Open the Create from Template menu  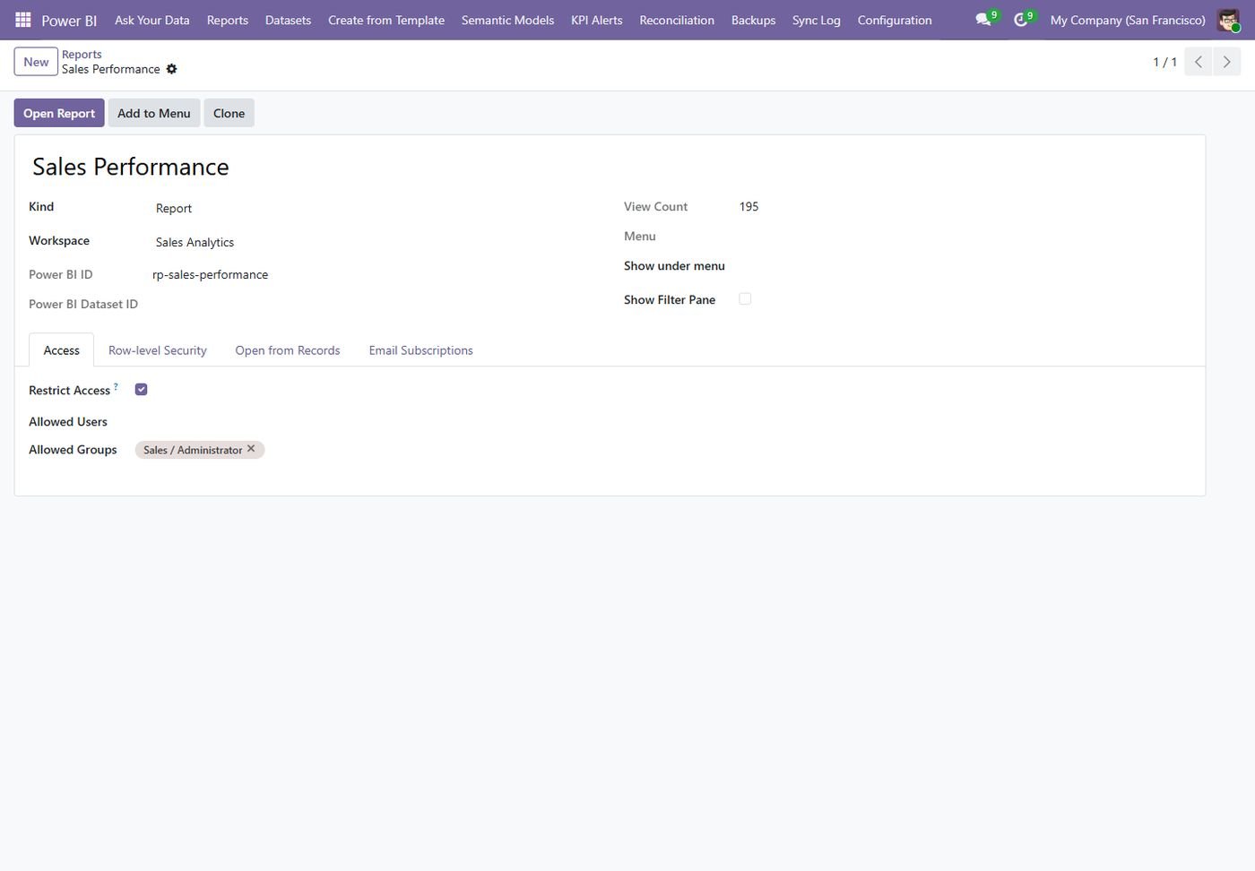386,20
